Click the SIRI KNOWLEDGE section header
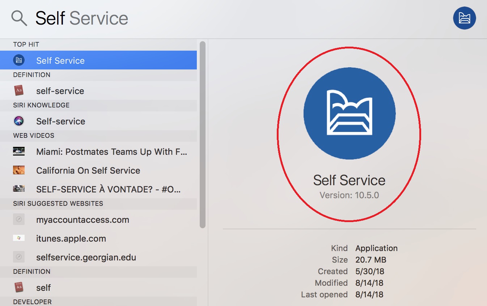The height and width of the screenshot is (306, 487). point(41,105)
